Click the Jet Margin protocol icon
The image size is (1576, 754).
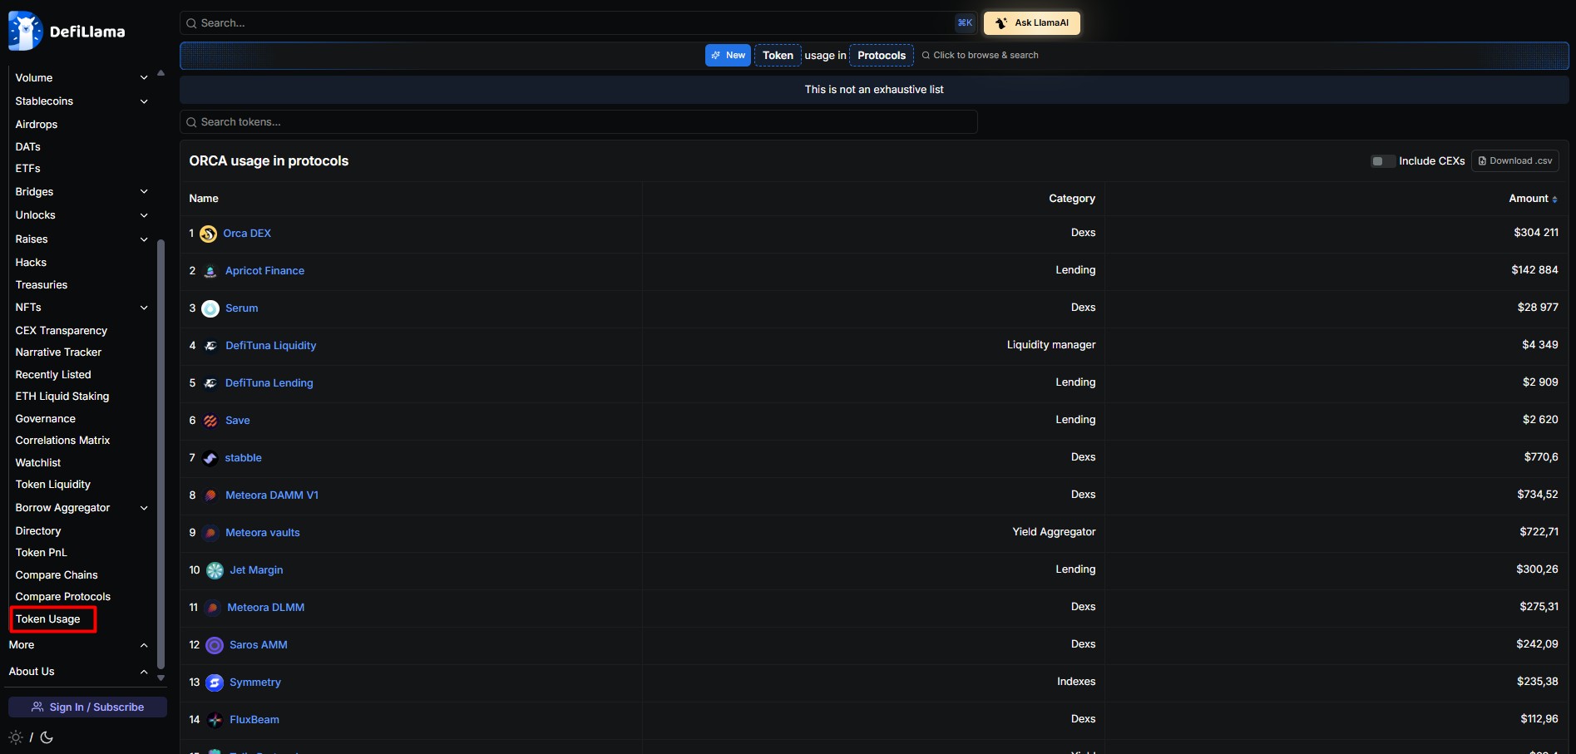coord(215,570)
